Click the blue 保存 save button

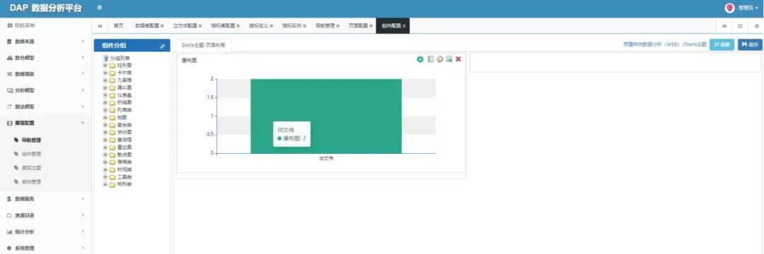750,44
